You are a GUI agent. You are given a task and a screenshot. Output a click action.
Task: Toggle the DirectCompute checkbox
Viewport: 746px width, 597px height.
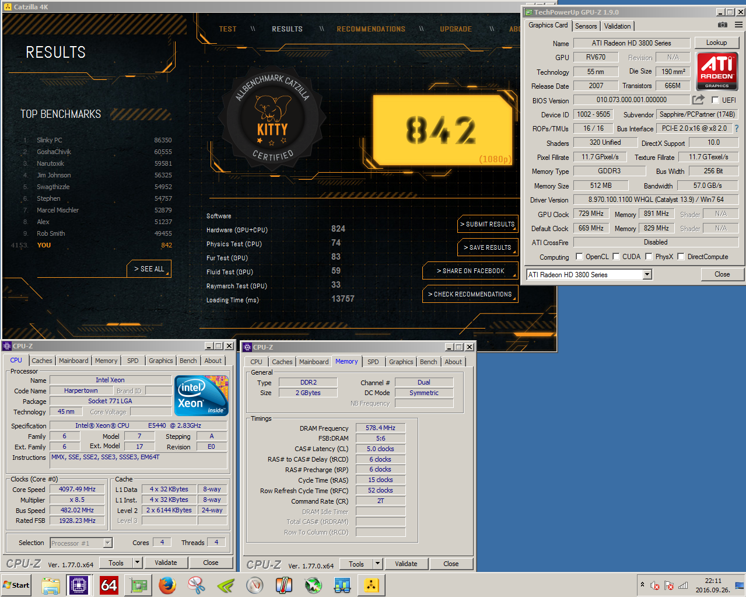click(681, 256)
